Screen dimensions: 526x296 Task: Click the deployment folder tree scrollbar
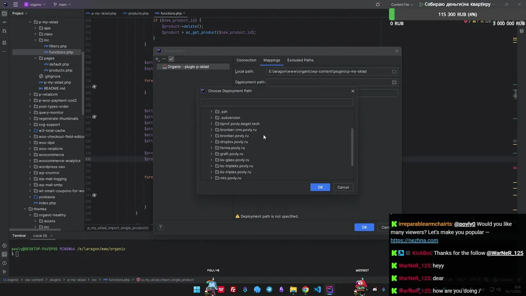(352, 147)
